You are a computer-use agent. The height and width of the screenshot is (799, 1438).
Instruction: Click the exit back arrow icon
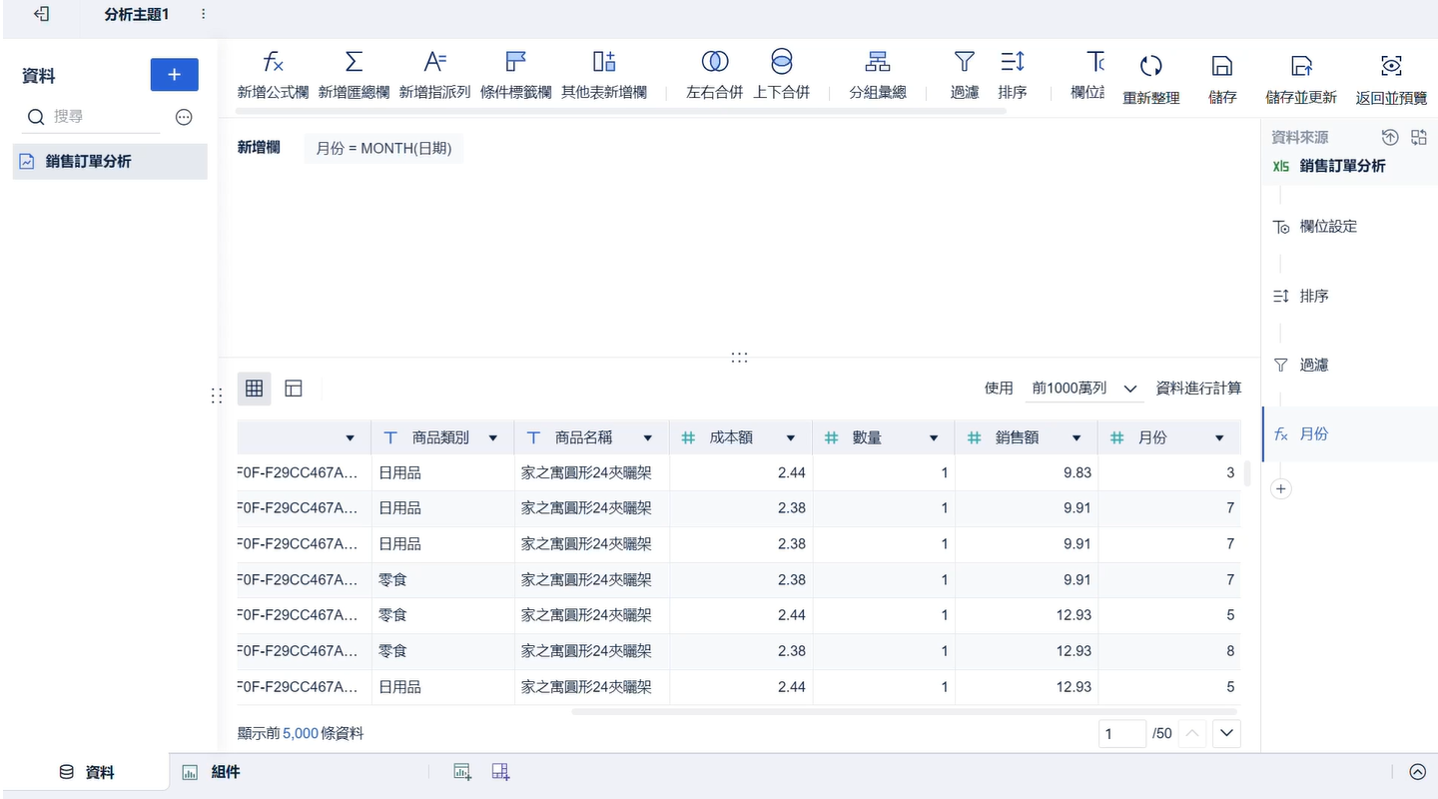(x=41, y=14)
